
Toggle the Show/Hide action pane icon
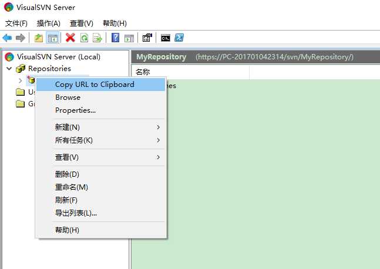click(129, 38)
